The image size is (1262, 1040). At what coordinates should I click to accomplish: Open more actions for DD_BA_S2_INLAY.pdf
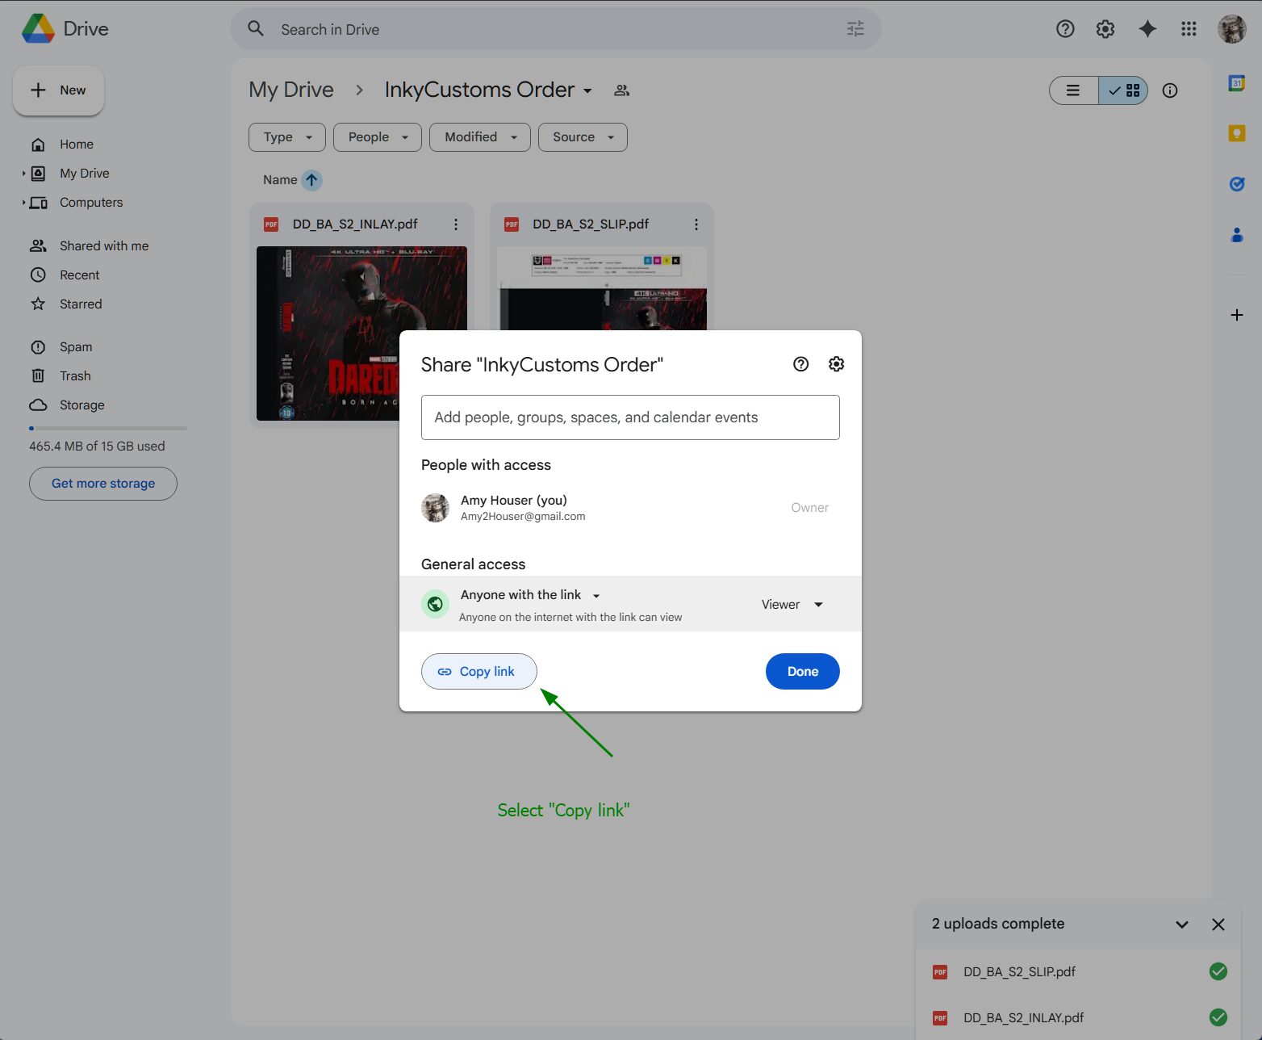(x=456, y=224)
